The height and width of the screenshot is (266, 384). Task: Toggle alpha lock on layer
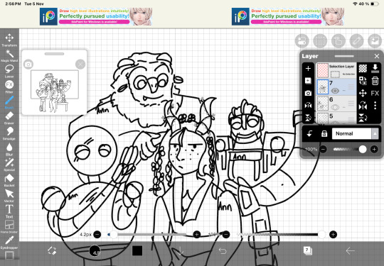pyautogui.click(x=324, y=133)
